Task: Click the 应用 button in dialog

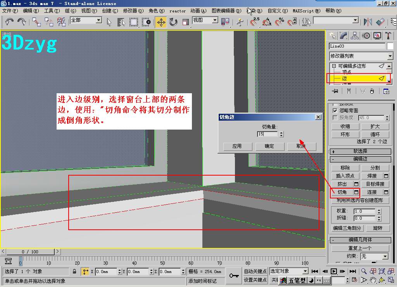Action: [238, 146]
